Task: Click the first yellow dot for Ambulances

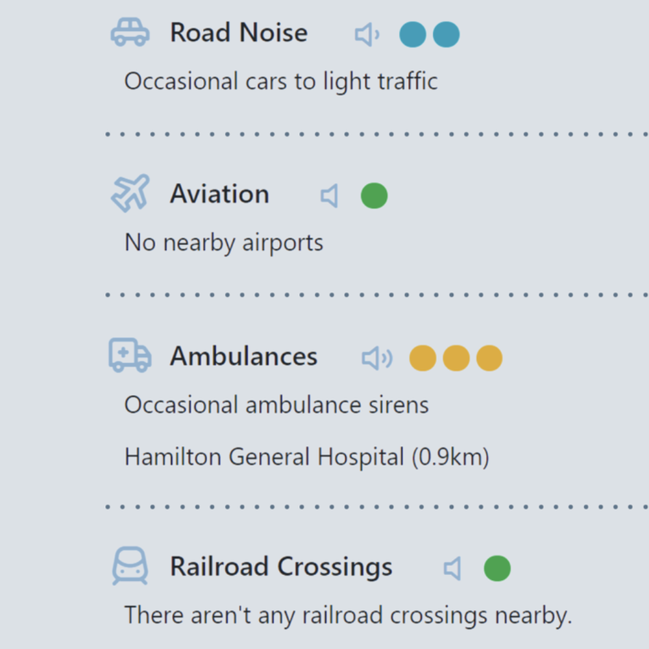Action: click(x=422, y=358)
